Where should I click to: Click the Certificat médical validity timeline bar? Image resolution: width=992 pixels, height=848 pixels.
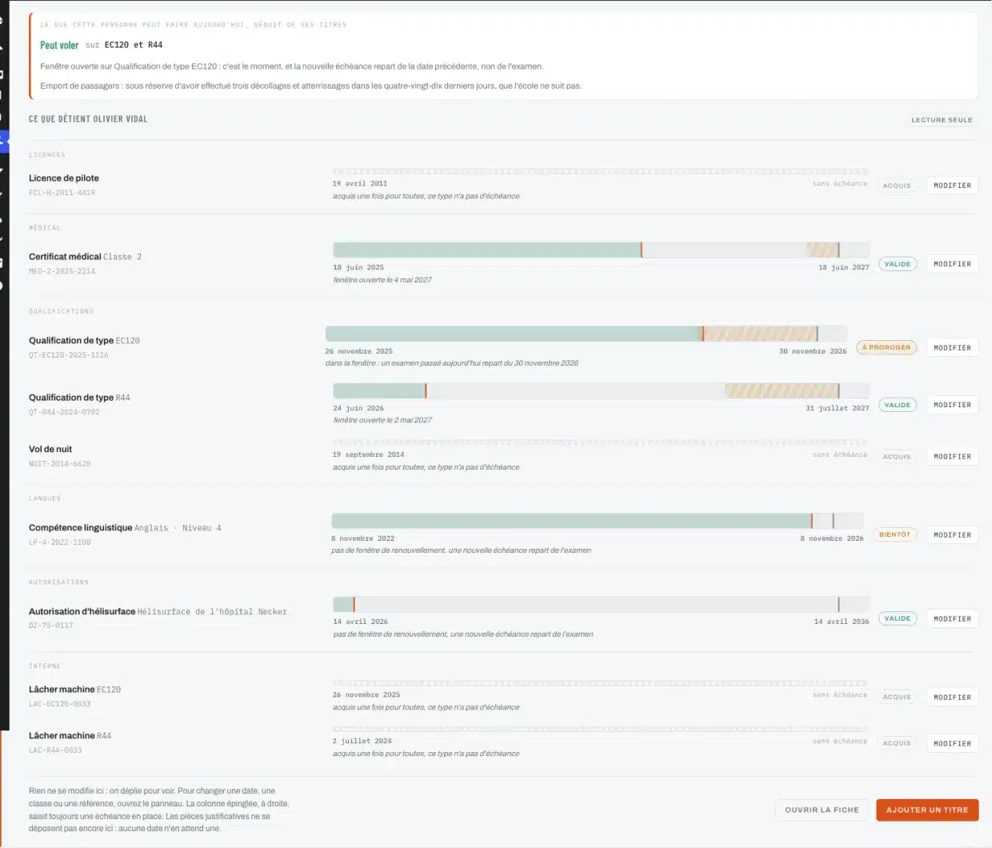tap(601, 250)
